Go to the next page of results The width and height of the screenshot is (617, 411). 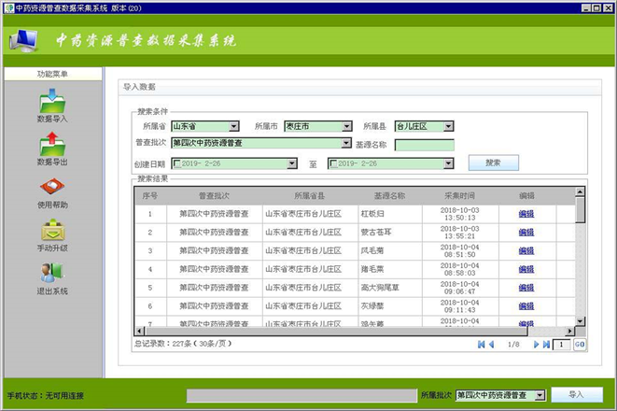tap(535, 345)
